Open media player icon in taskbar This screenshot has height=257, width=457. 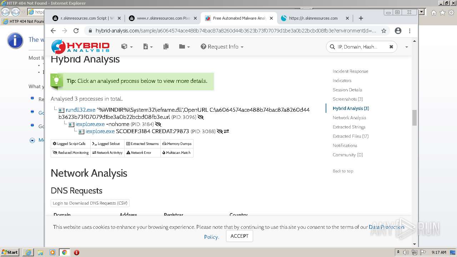pyautogui.click(x=52, y=252)
